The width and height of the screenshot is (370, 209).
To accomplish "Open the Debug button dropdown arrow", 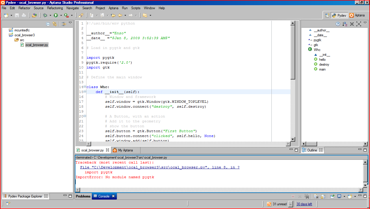I will (50, 16).
